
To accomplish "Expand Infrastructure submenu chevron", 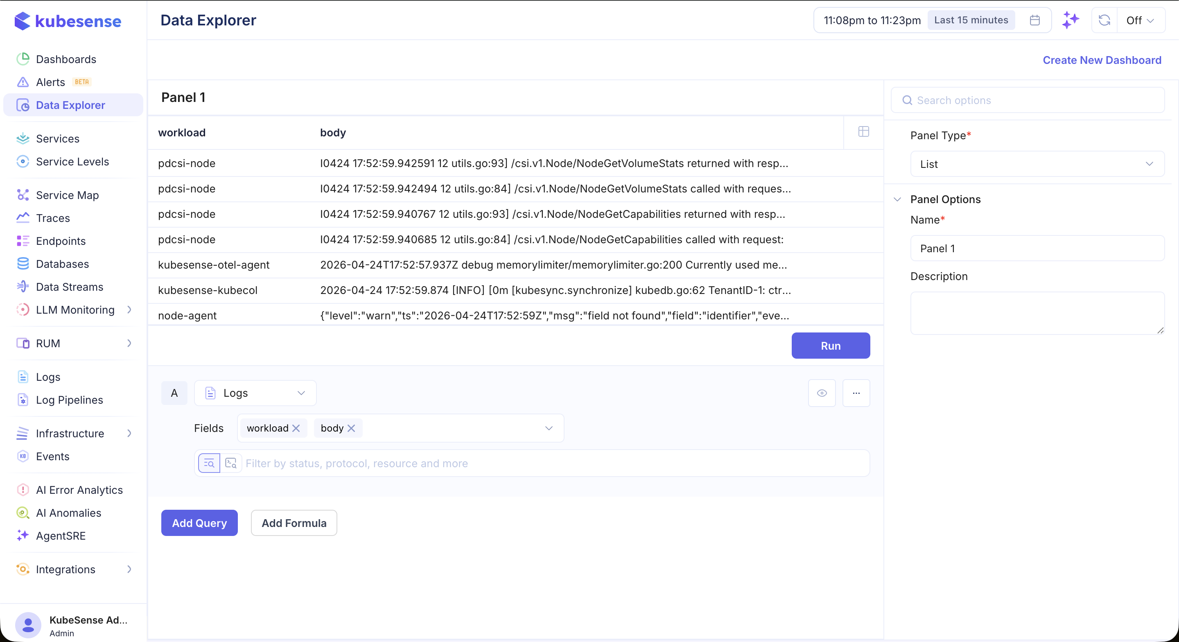I will [x=129, y=433].
